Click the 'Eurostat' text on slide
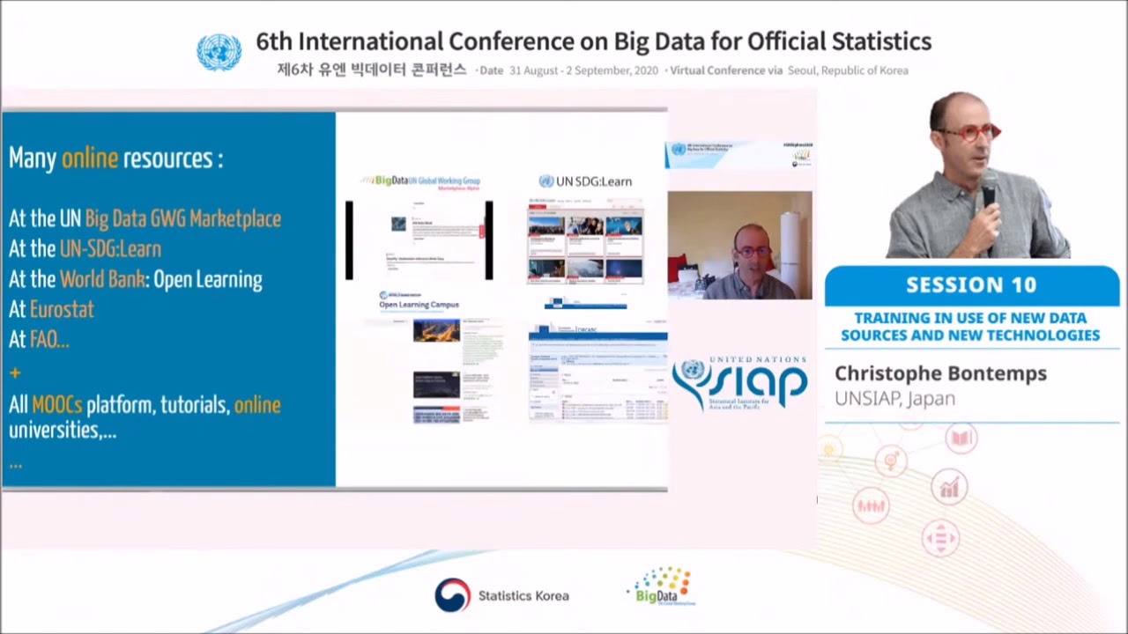 (x=62, y=310)
